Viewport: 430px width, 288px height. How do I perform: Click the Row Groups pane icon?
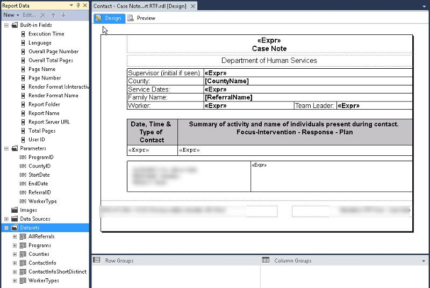97,261
